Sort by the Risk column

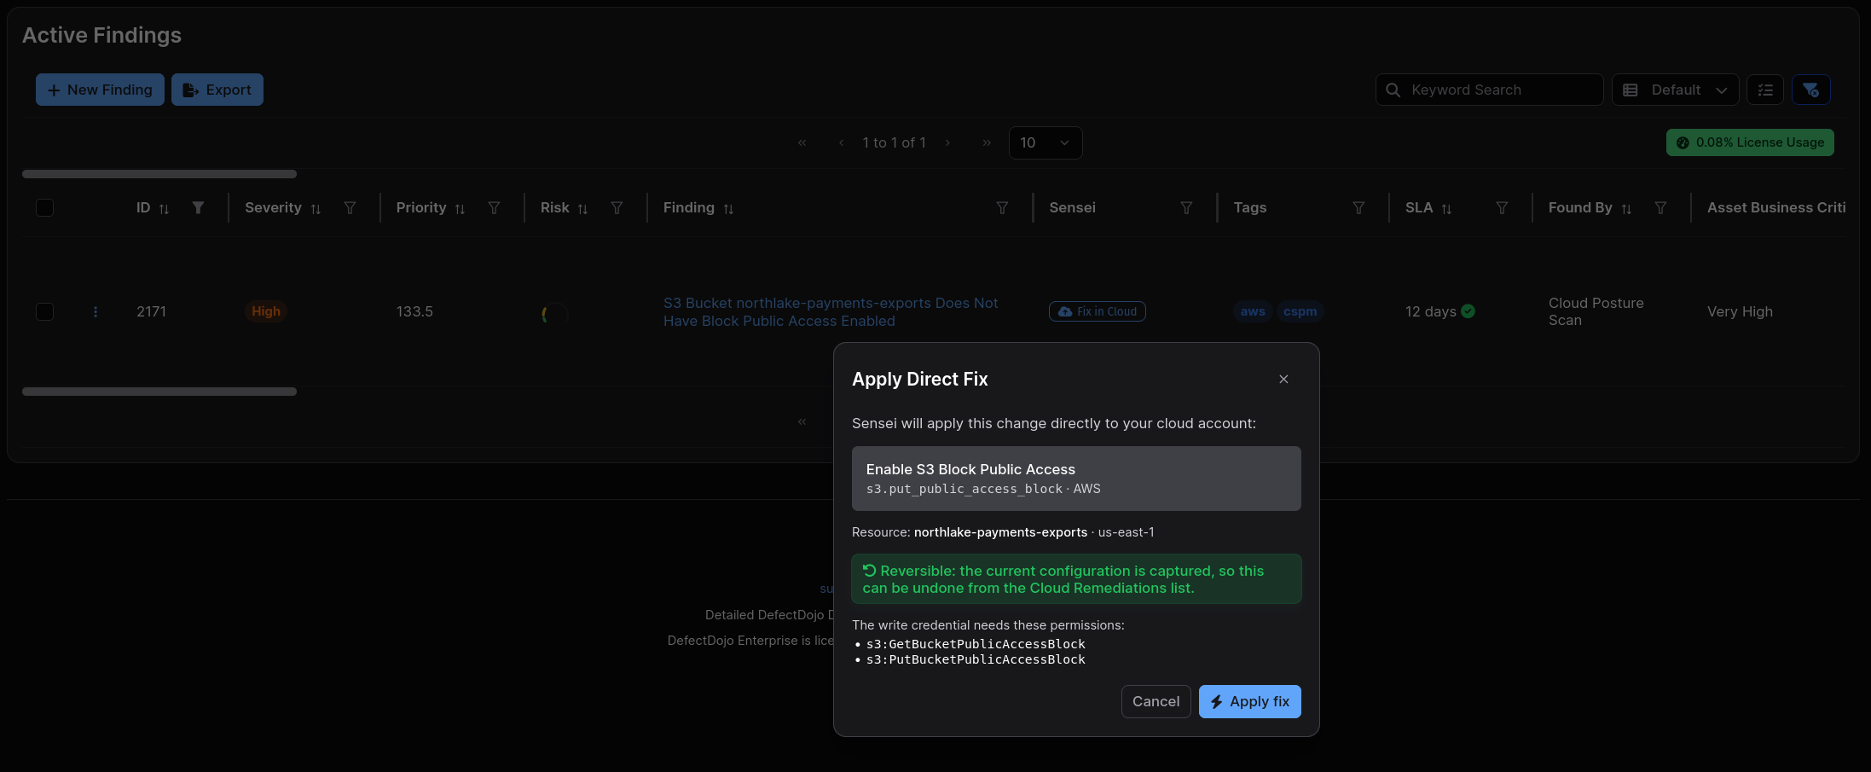coord(582,208)
